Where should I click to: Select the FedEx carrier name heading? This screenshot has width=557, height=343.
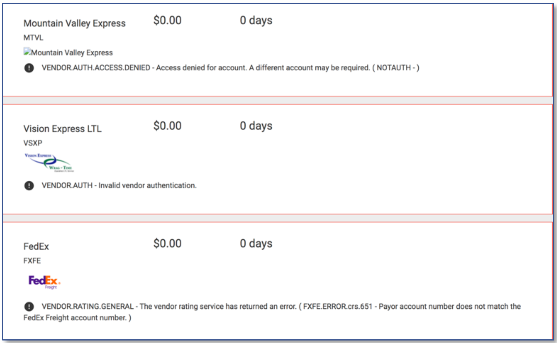pyautogui.click(x=36, y=246)
